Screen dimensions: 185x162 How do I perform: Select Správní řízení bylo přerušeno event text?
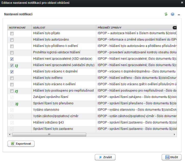point(53,103)
